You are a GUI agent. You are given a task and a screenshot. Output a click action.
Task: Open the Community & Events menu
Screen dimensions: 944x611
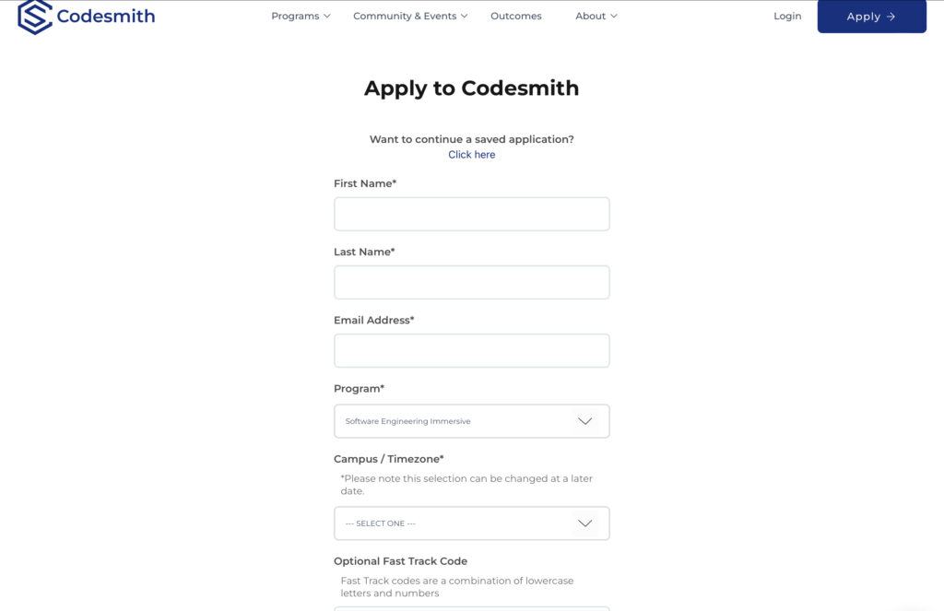click(x=405, y=17)
